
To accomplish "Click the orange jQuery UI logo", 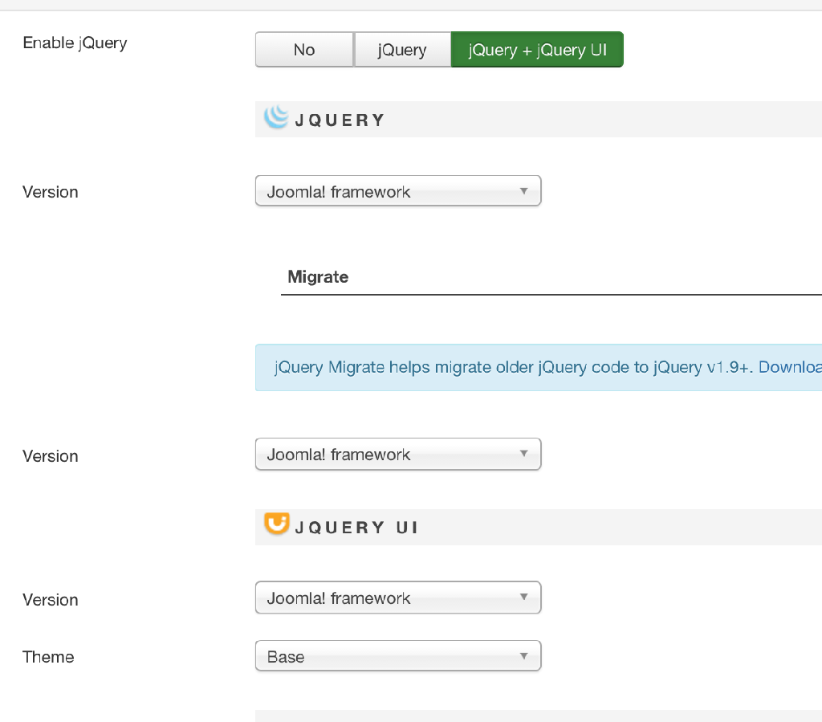I will pos(276,524).
